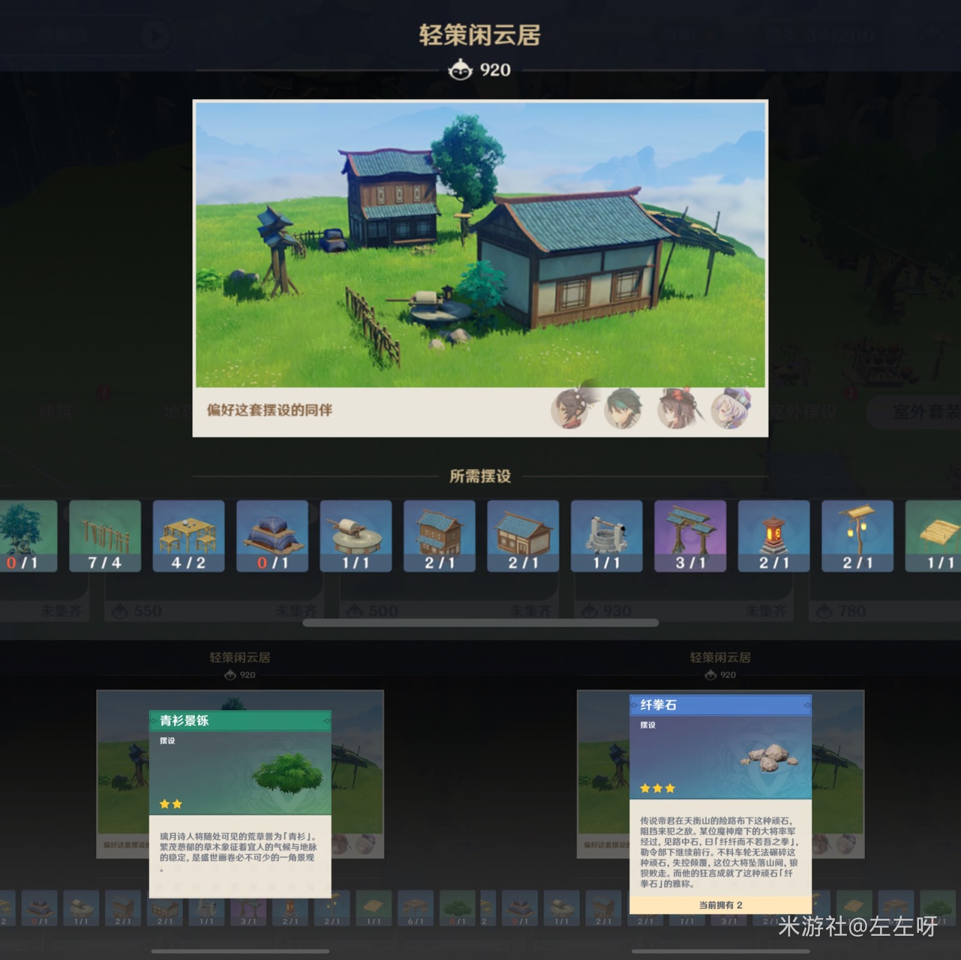961x960 pixels.
Task: Click the 纤拳石 tooltip title
Action: tap(658, 705)
